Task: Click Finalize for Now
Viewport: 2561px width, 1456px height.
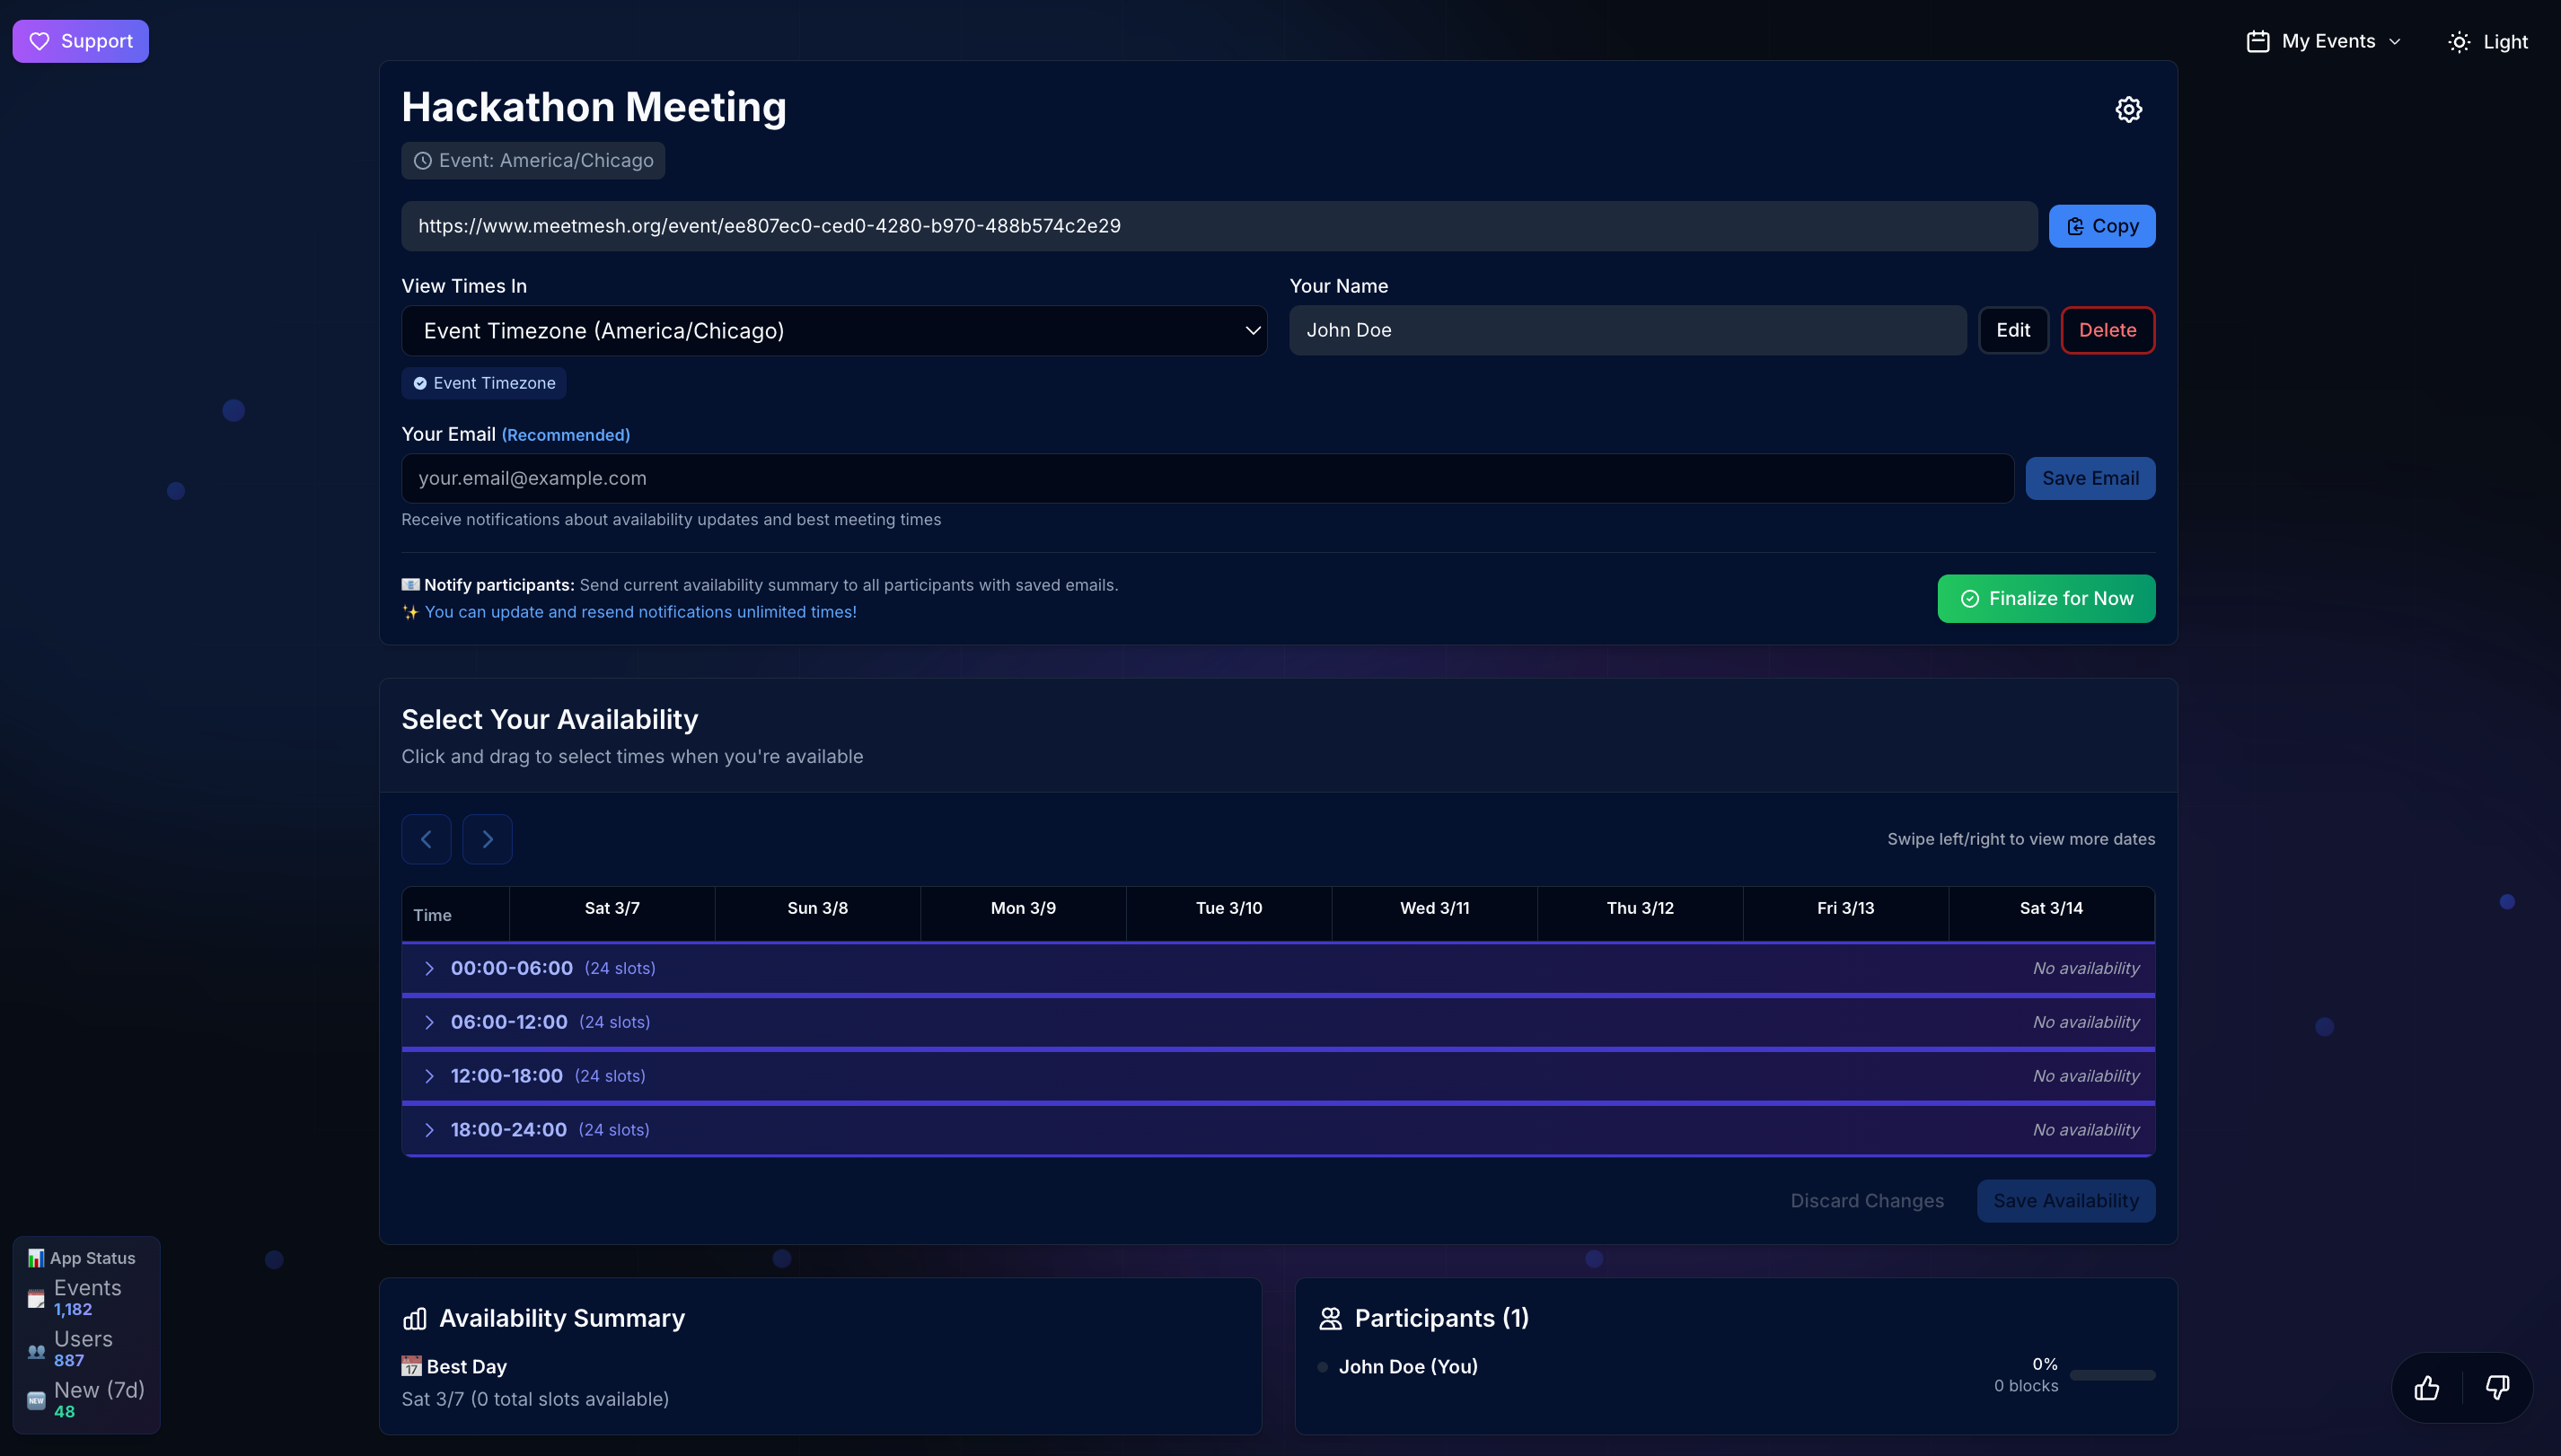Action: tap(2046, 598)
